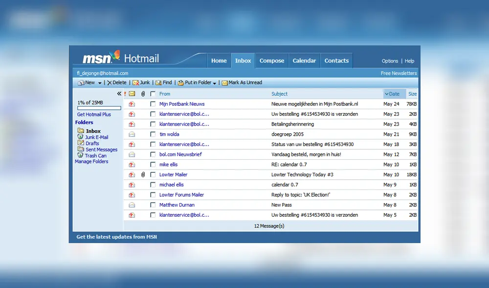489x288 pixels.
Task: Tick the checkbox next to tim wolda
Action: tap(153, 134)
